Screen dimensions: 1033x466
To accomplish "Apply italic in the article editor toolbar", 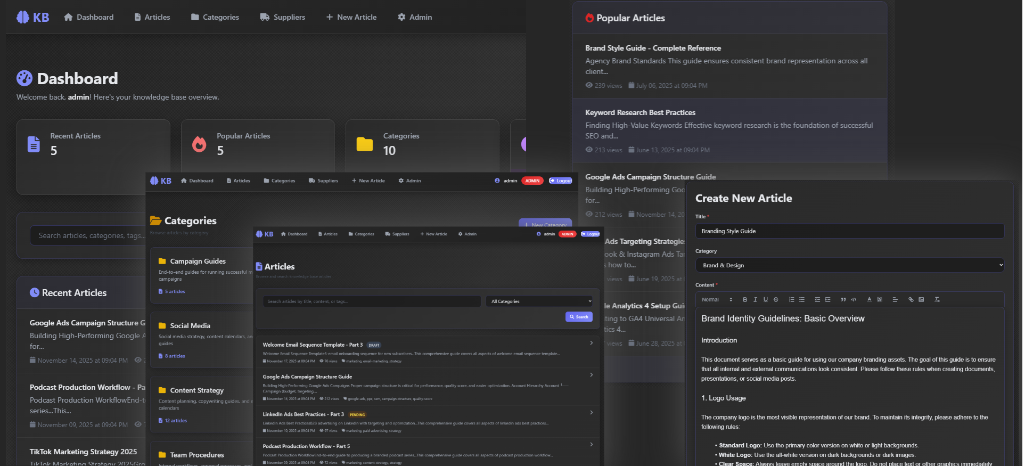I will 755,299.
